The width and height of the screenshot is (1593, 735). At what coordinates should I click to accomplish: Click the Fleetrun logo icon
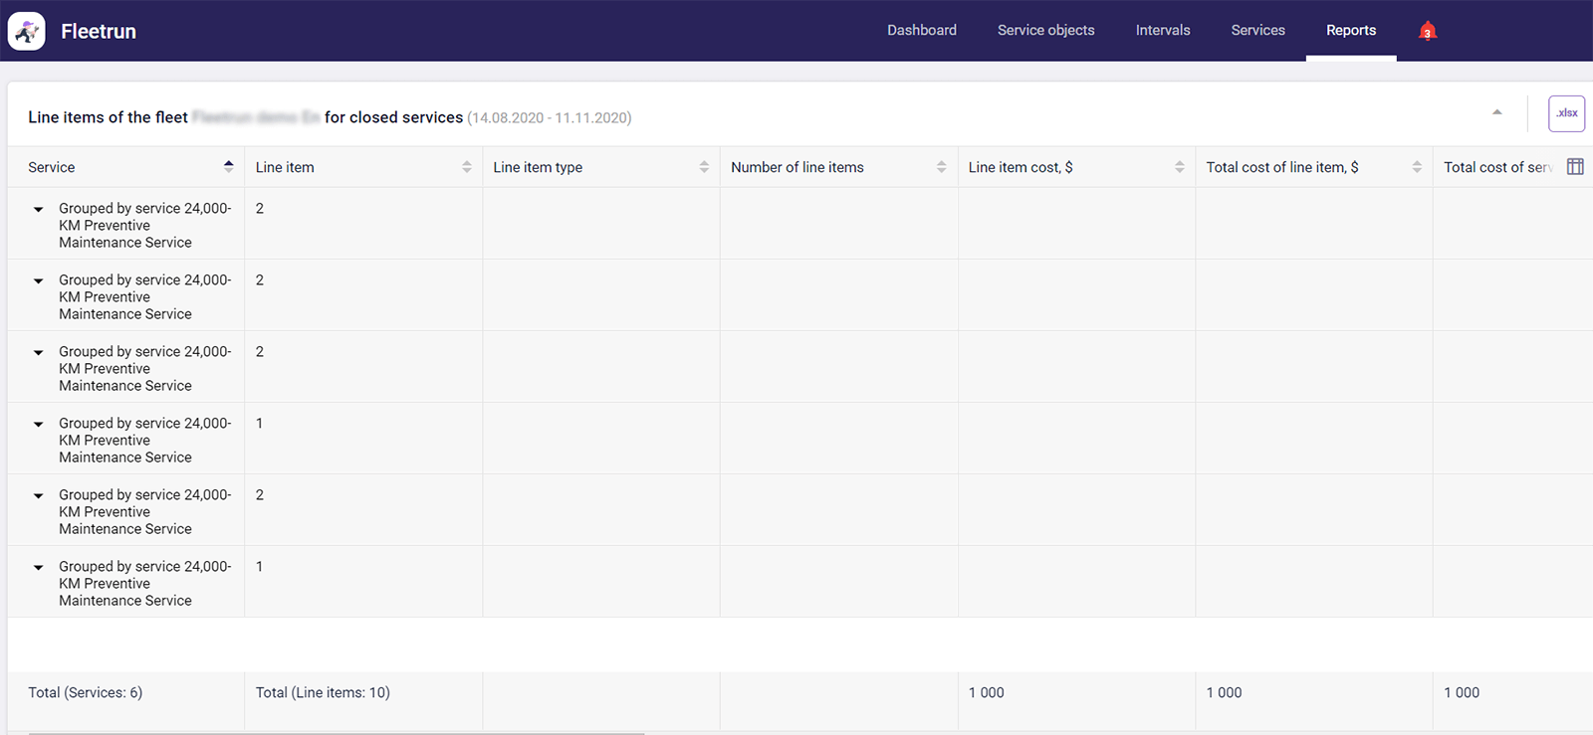tap(27, 31)
